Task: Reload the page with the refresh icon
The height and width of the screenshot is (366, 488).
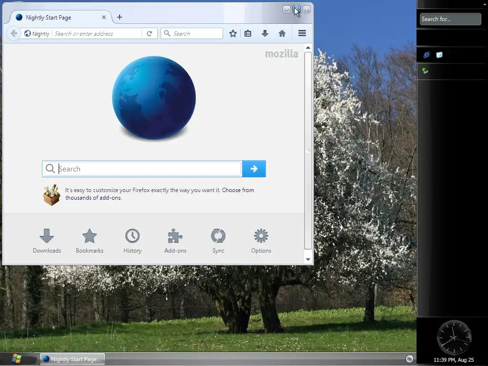Action: click(x=149, y=33)
